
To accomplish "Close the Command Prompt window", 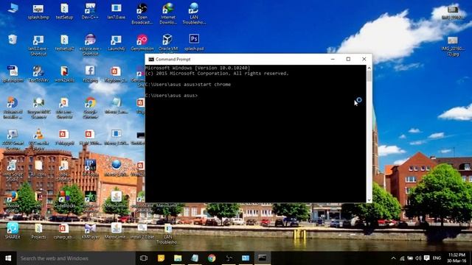I will (364, 59).
